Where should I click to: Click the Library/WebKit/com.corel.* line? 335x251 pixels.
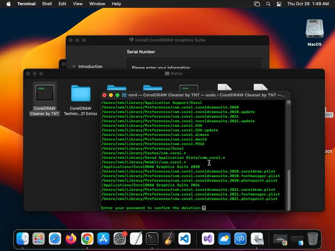coord(144,162)
